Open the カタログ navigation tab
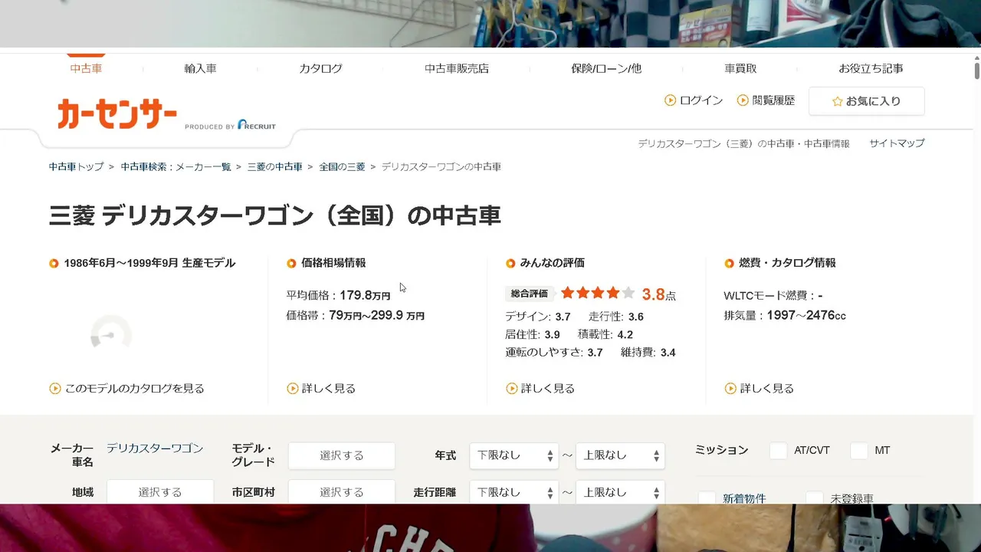 [x=320, y=68]
